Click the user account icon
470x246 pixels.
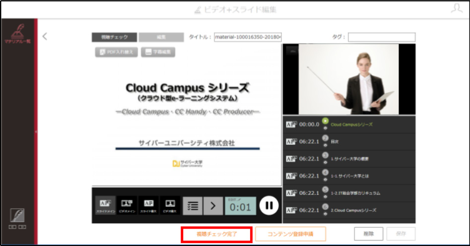(457, 8)
